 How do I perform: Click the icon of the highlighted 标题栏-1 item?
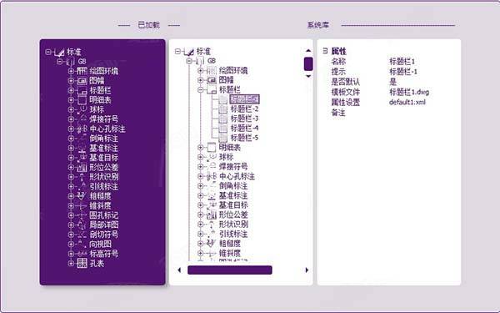click(223, 99)
